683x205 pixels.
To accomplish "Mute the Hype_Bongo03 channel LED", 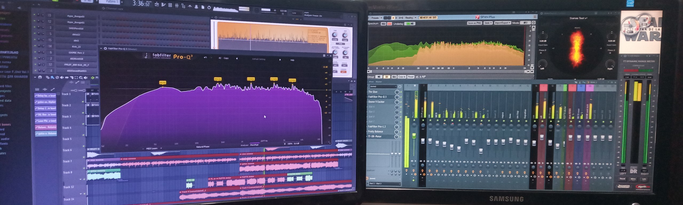I will pos(34,14).
